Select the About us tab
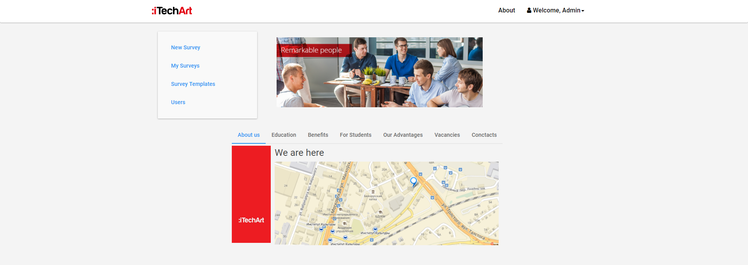This screenshot has width=748, height=265. [x=249, y=135]
